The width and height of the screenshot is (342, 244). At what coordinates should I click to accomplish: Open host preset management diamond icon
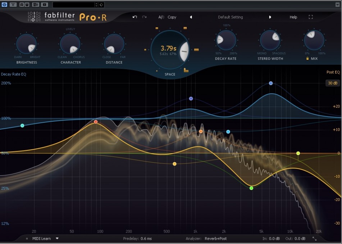[101, 5]
